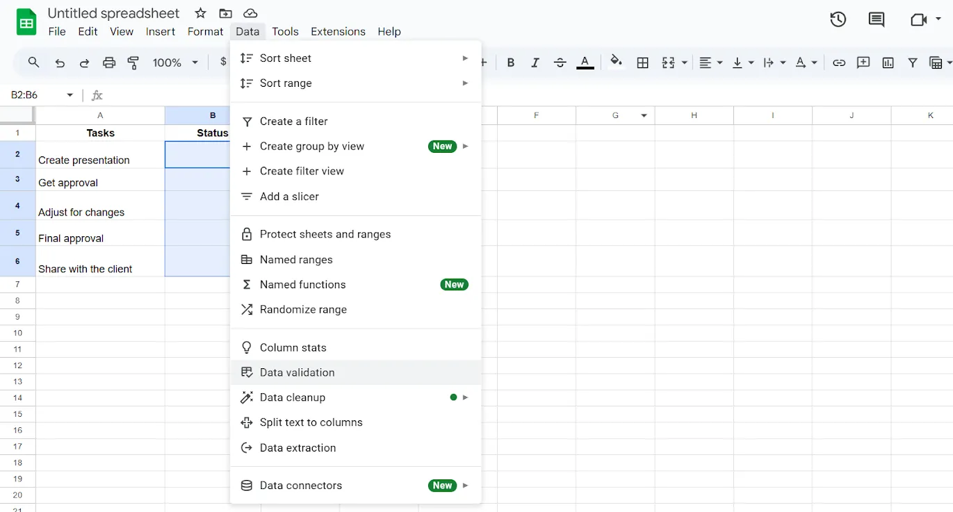Select Named ranges
The height and width of the screenshot is (512, 953).
(355, 260)
